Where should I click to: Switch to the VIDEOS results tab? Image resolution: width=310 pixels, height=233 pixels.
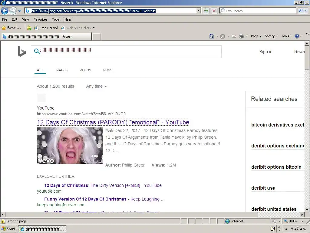click(85, 70)
